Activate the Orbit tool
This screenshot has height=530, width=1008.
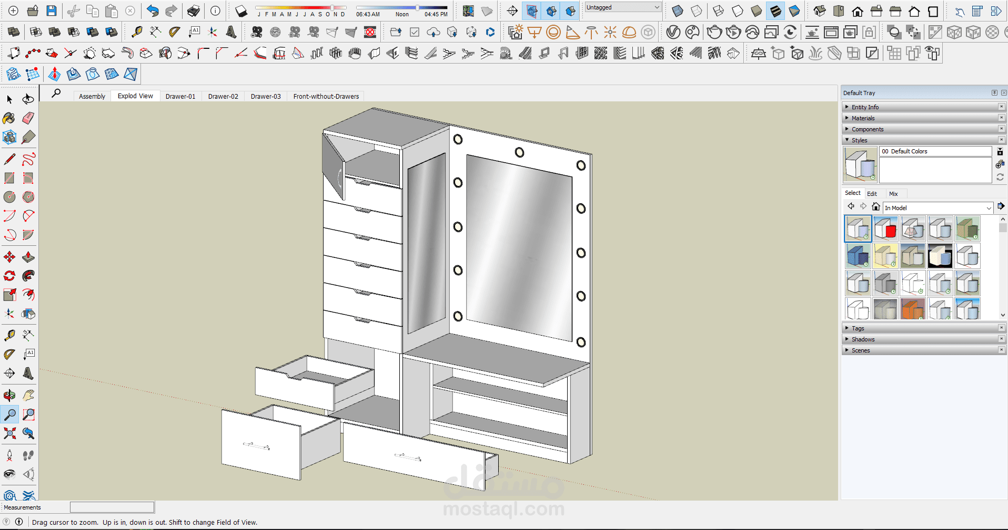9,395
